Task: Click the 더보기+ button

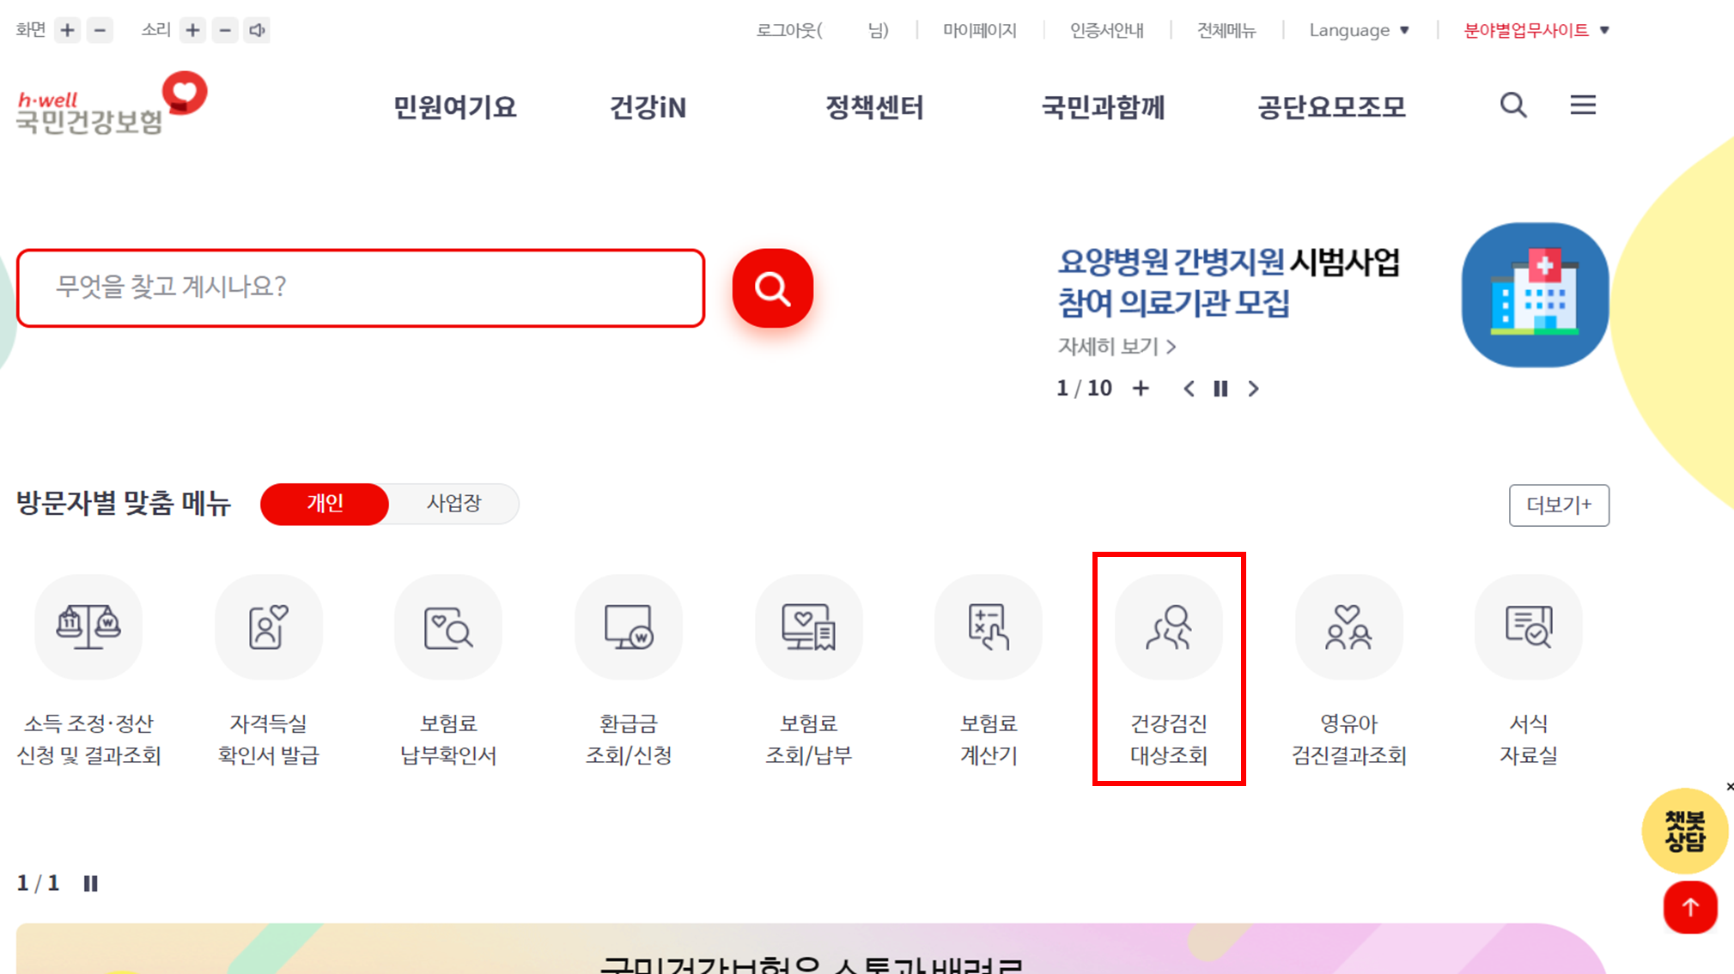Action: click(1558, 505)
